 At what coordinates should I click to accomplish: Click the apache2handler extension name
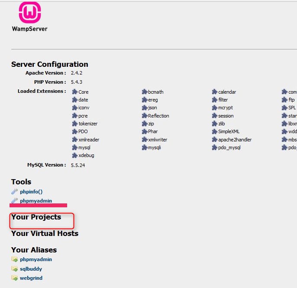point(235,140)
